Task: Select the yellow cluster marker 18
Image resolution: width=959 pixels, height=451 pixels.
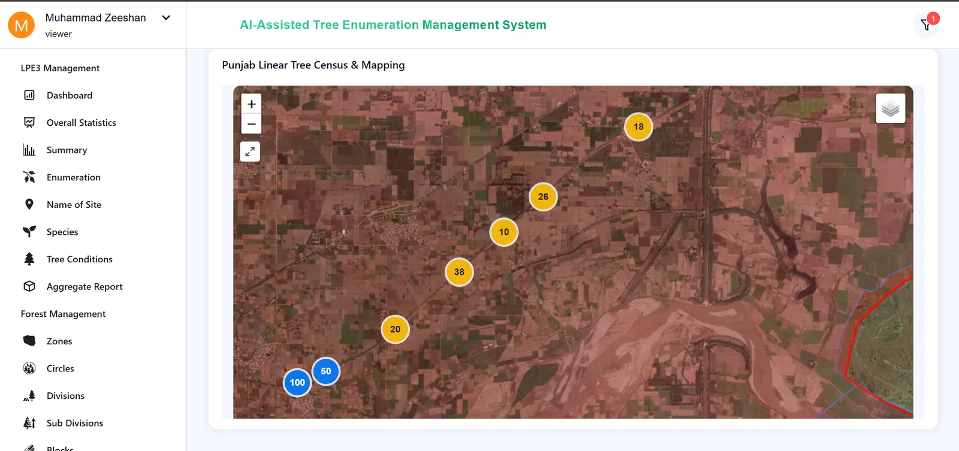Action: [638, 127]
